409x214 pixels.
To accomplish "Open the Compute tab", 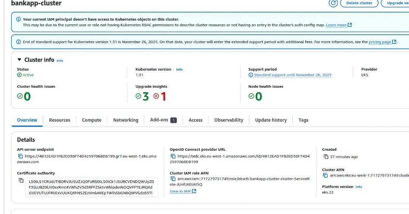I will [x=92, y=120].
